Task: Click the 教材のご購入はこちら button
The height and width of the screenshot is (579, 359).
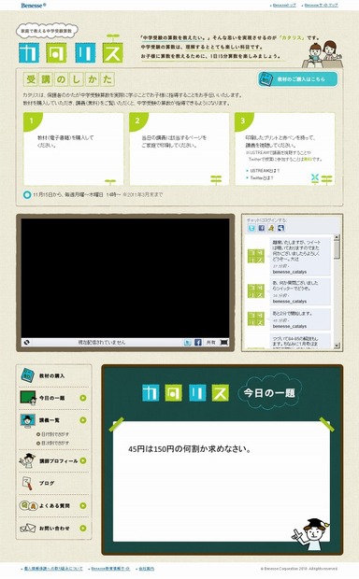Action: pos(297,79)
